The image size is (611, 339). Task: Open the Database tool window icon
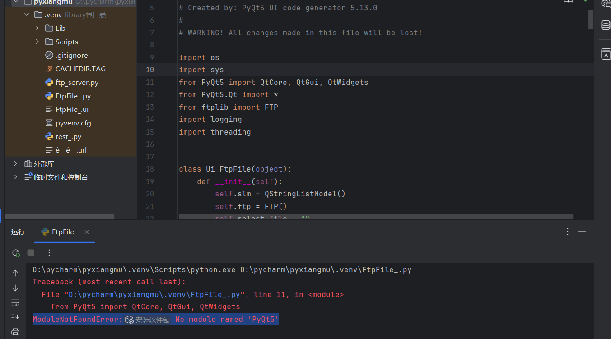point(606,25)
